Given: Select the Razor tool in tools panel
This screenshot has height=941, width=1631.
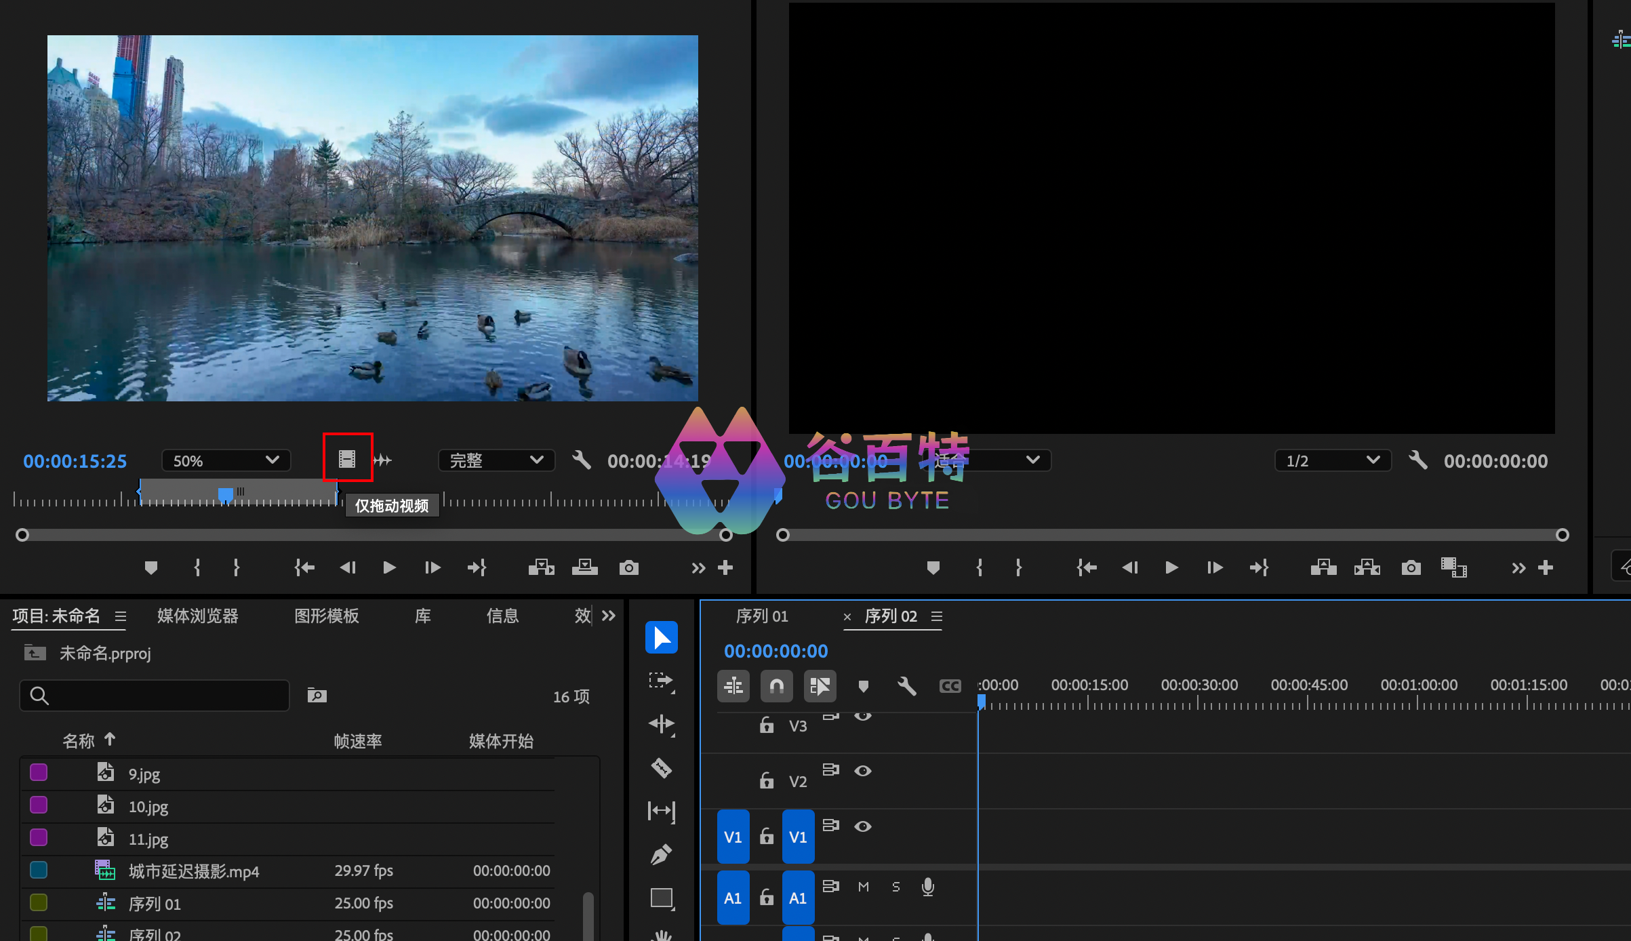Looking at the screenshot, I should tap(661, 767).
